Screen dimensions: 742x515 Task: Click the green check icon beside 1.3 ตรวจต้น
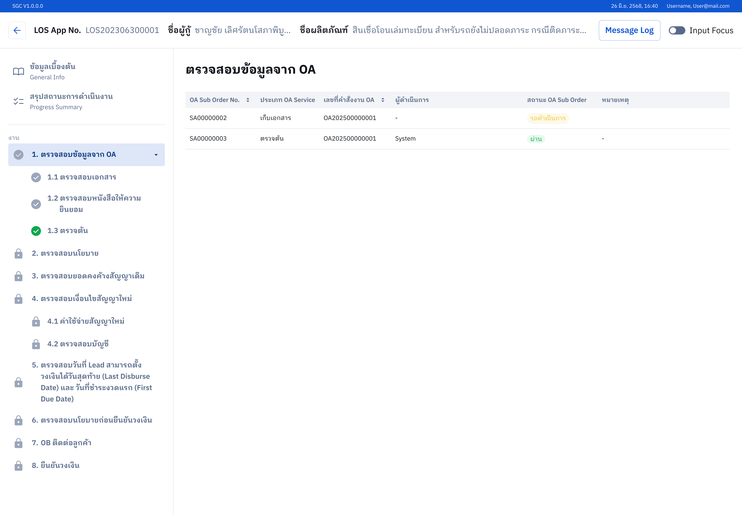point(36,231)
